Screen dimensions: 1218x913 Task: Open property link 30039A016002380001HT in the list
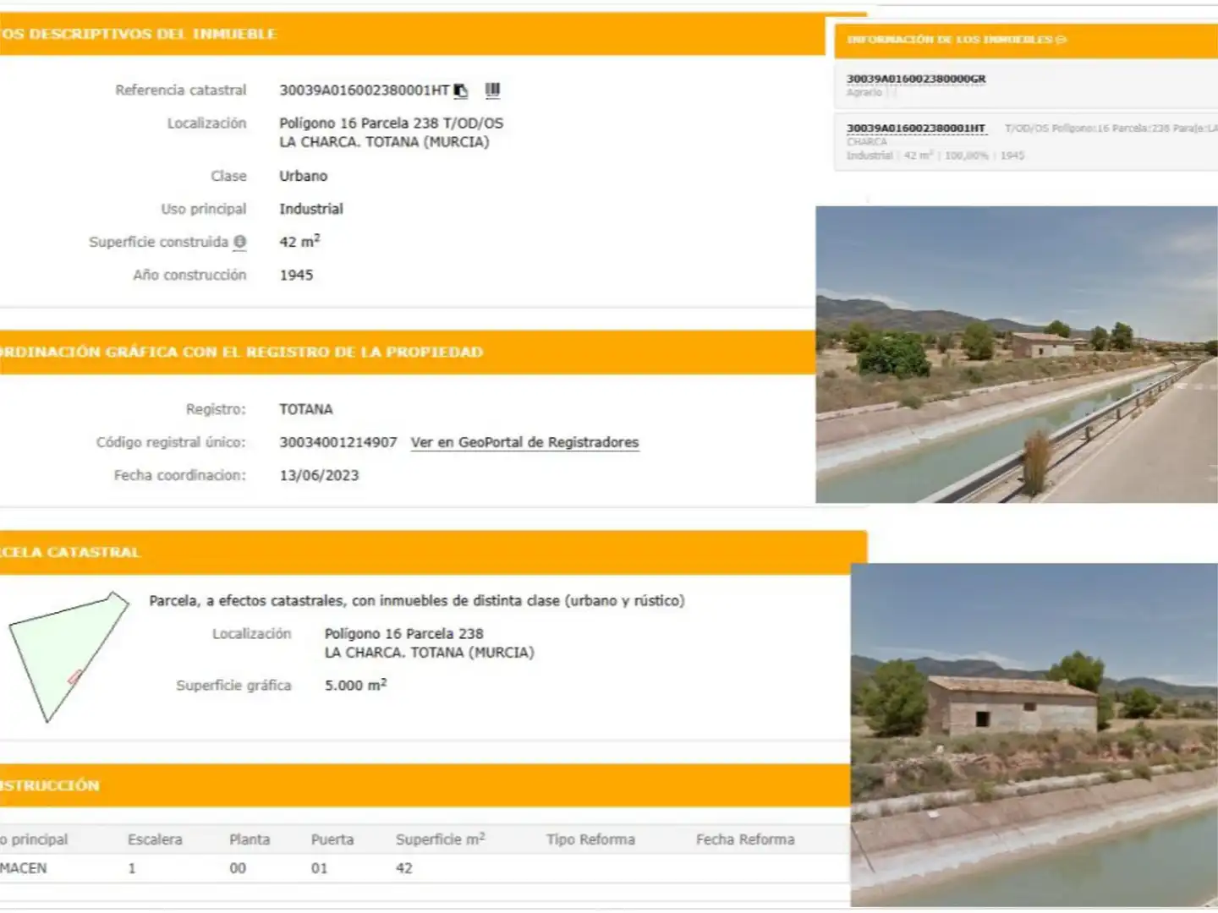(x=916, y=128)
